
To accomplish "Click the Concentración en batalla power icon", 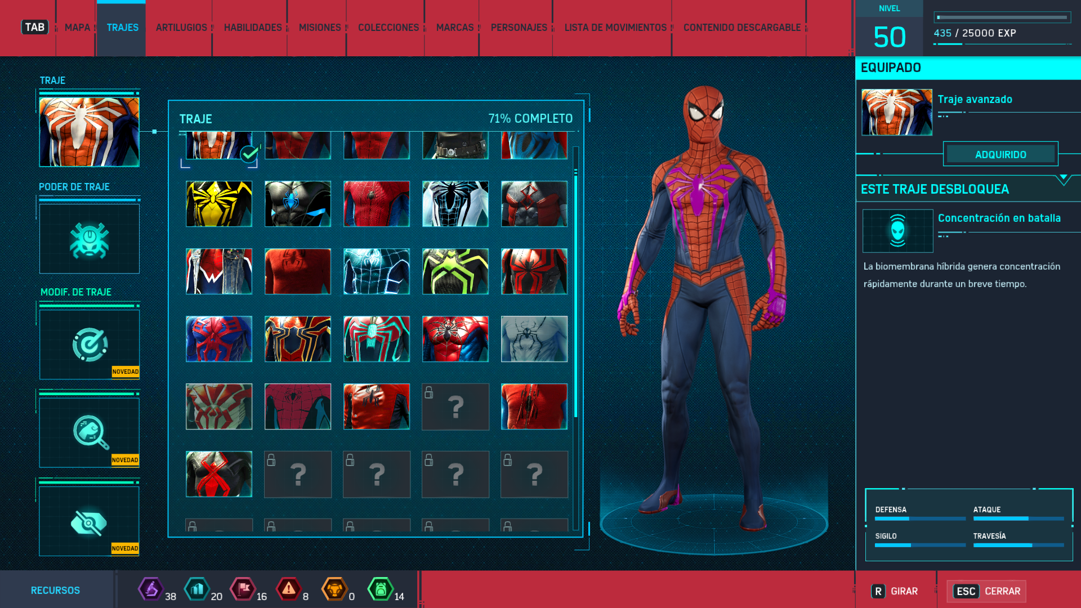I will (897, 231).
